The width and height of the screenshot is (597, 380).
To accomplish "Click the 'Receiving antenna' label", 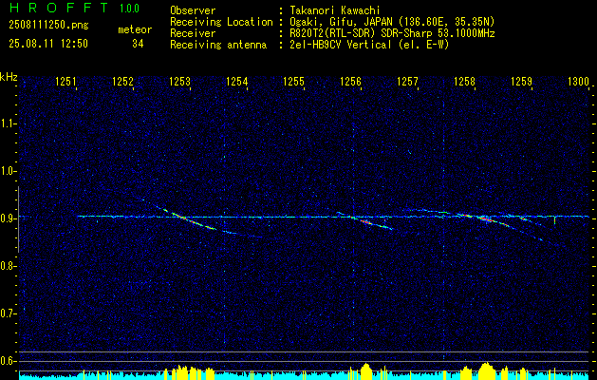I will pyautogui.click(x=218, y=45).
